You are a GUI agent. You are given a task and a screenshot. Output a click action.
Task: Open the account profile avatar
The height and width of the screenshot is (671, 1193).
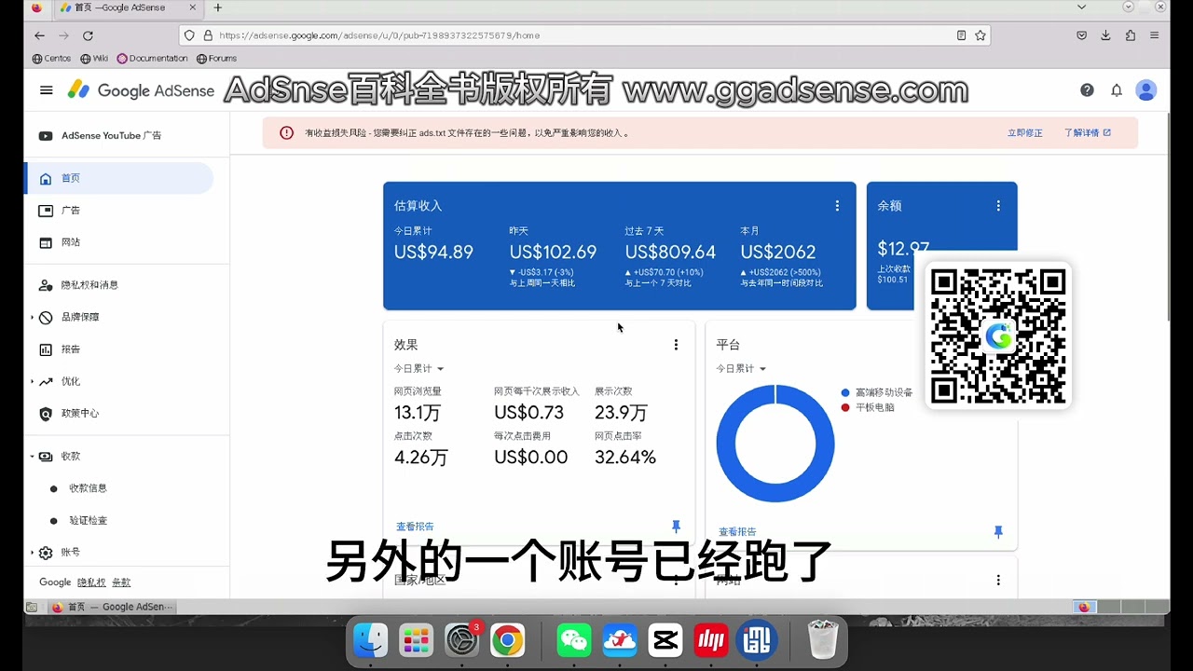point(1146,90)
